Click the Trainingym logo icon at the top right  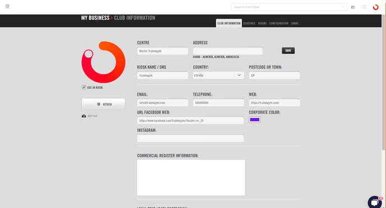click(x=375, y=7)
